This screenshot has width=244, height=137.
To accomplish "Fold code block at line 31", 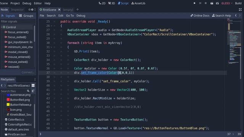I will [51, 47].
